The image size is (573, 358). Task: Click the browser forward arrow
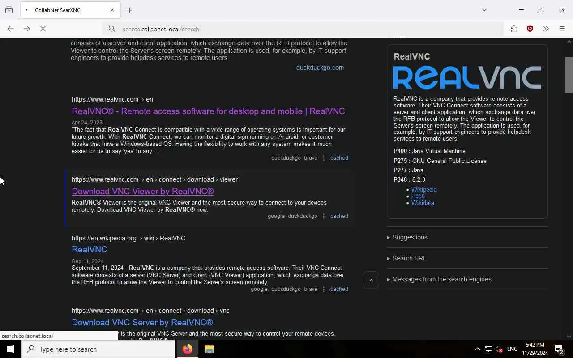(x=27, y=29)
